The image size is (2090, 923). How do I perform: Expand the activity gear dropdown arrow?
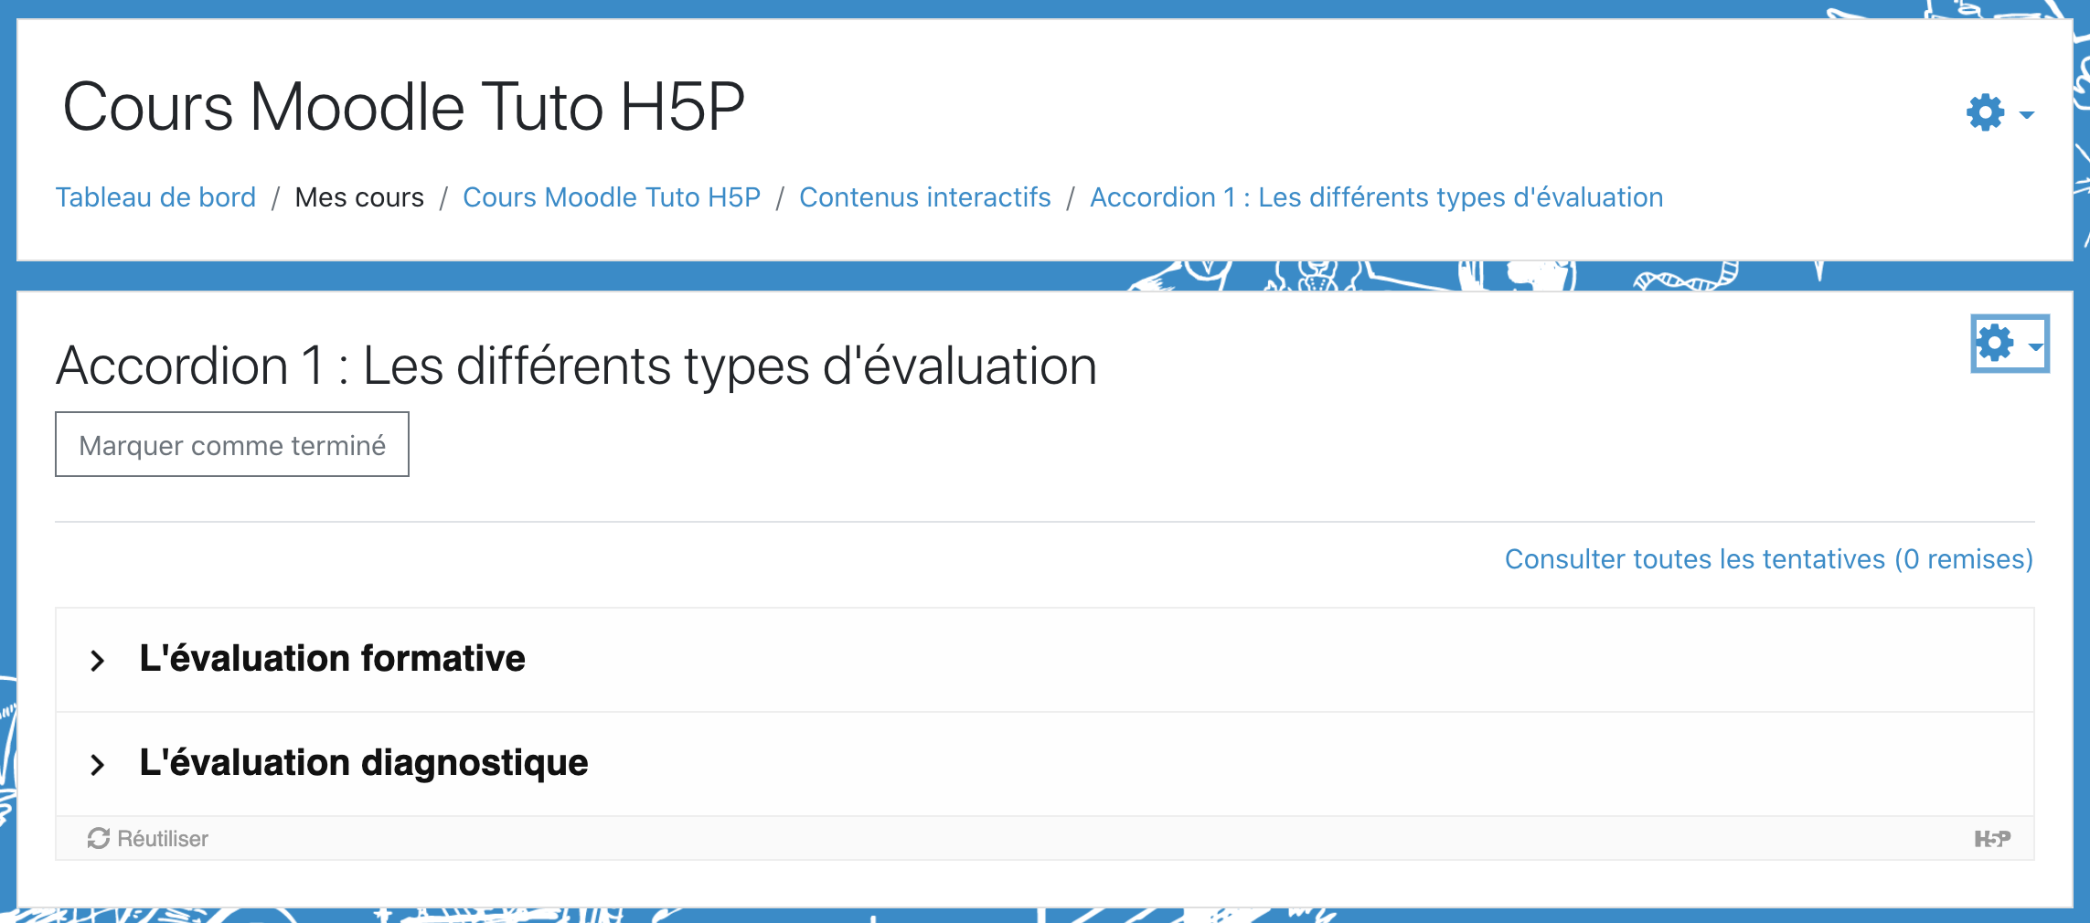coord(2035,346)
